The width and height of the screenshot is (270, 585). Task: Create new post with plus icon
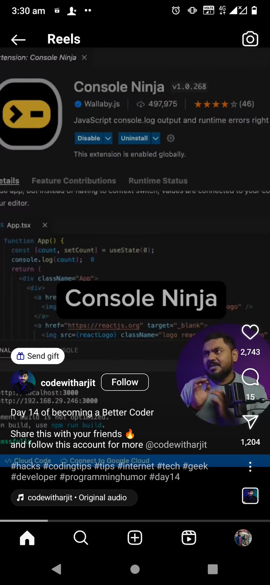click(135, 538)
